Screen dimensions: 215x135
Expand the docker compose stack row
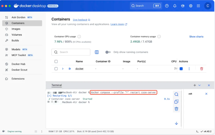[x=63, y=69]
